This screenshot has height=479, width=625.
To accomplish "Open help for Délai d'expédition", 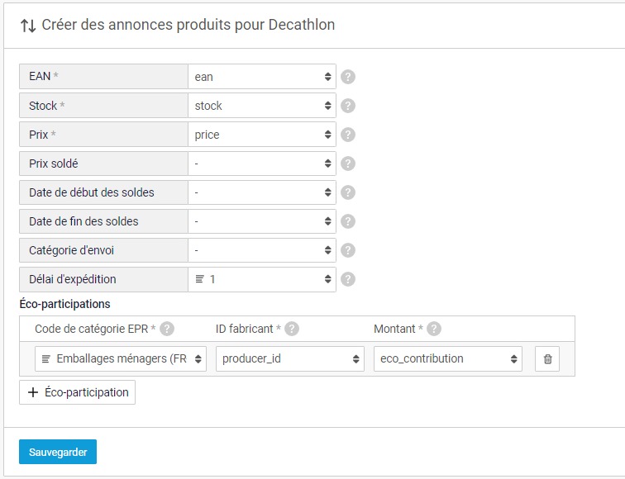I will [x=348, y=279].
